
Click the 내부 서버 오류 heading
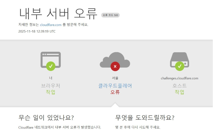(x=58, y=14)
